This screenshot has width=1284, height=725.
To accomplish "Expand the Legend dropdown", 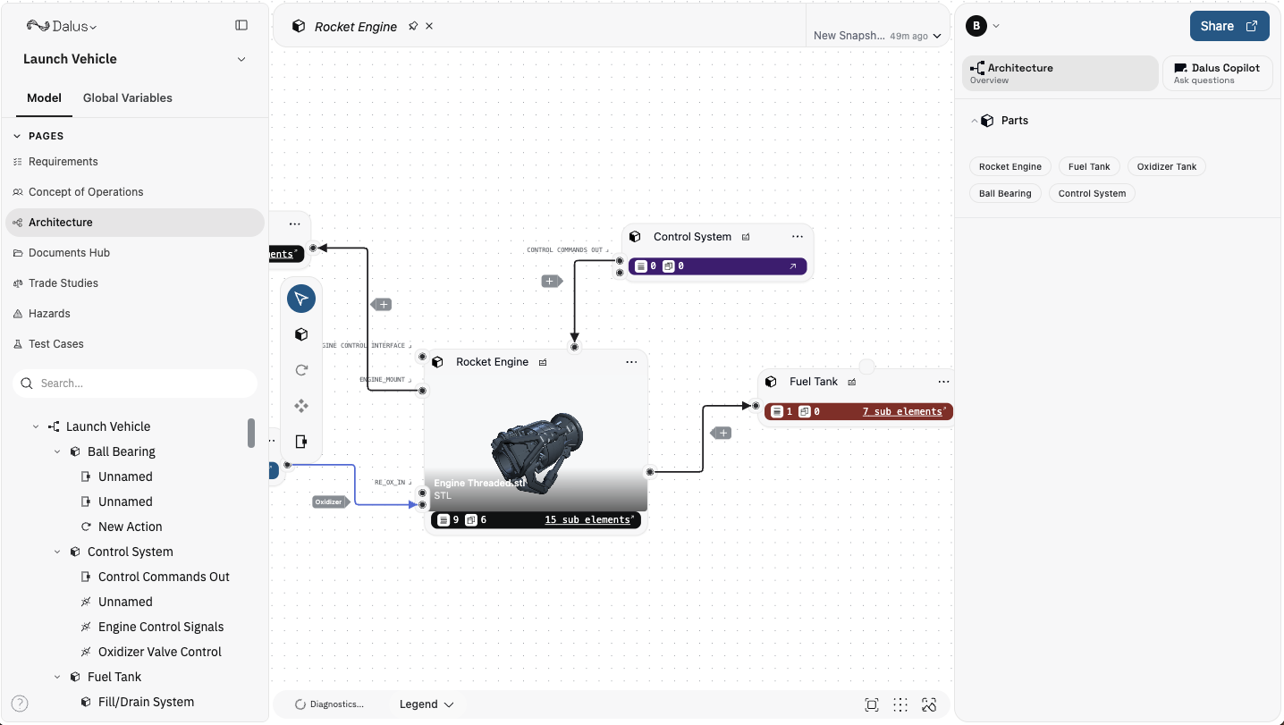I will coord(427,704).
